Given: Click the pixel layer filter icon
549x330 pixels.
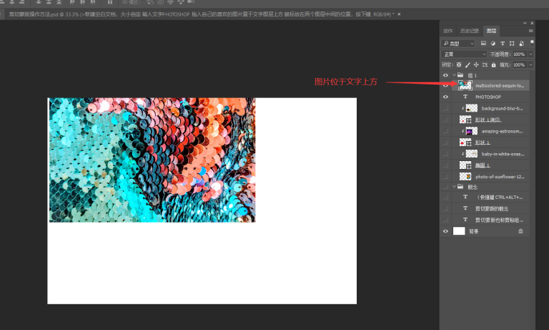Looking at the screenshot, I should (x=483, y=44).
